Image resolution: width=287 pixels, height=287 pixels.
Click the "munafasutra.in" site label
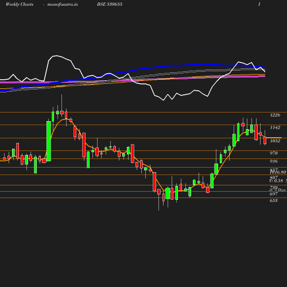pos(63,5)
